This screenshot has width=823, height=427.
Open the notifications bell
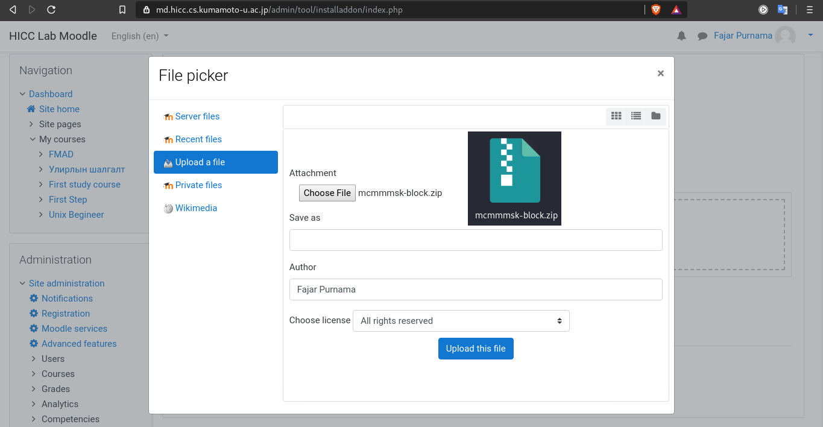pyautogui.click(x=681, y=36)
